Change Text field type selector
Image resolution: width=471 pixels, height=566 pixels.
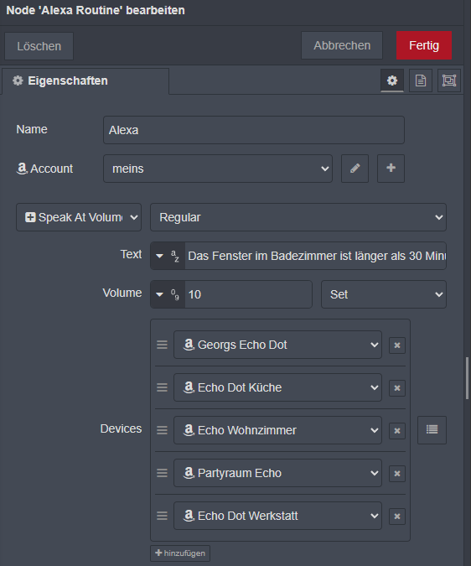(x=168, y=256)
